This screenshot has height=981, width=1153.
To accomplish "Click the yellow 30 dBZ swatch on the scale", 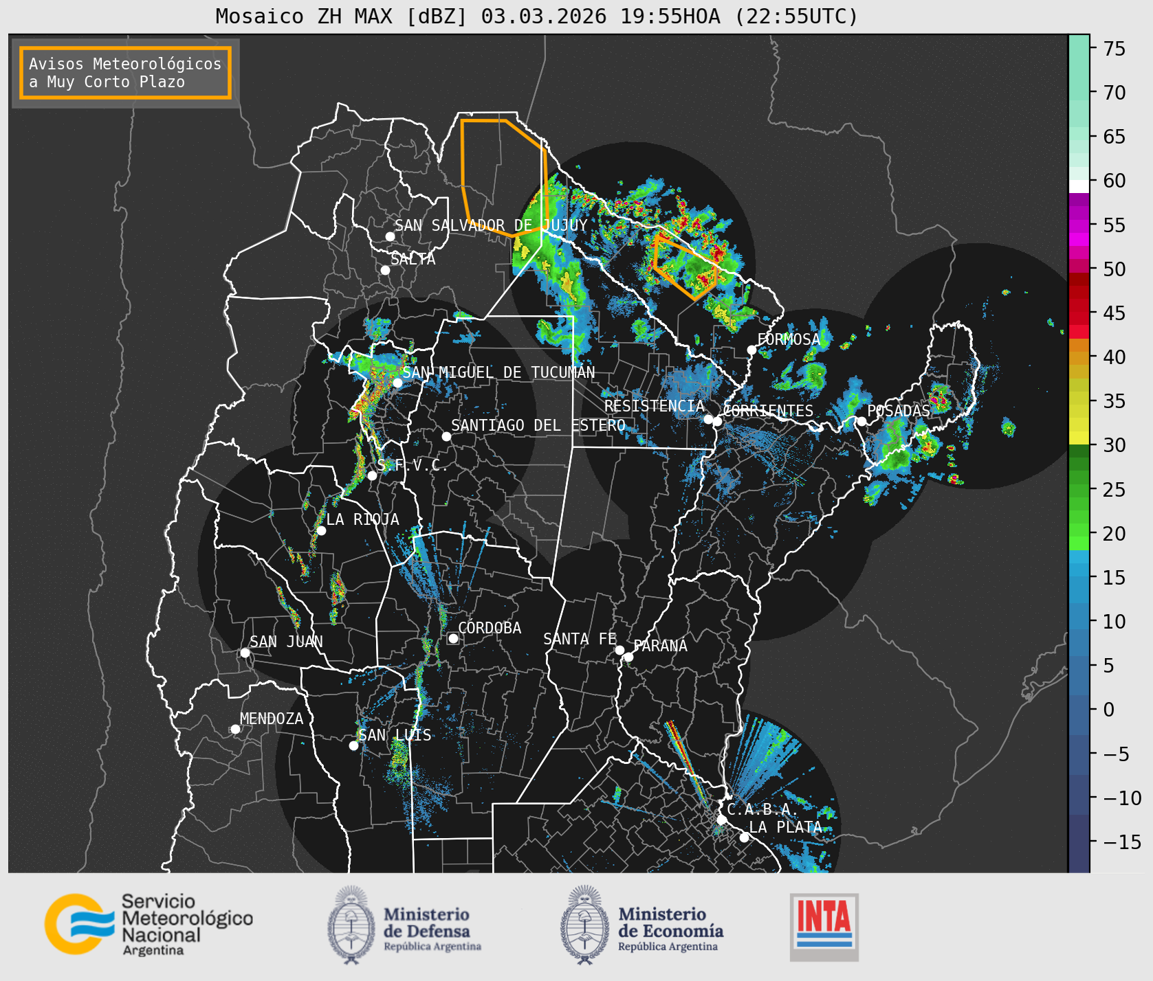I will pos(1079,438).
